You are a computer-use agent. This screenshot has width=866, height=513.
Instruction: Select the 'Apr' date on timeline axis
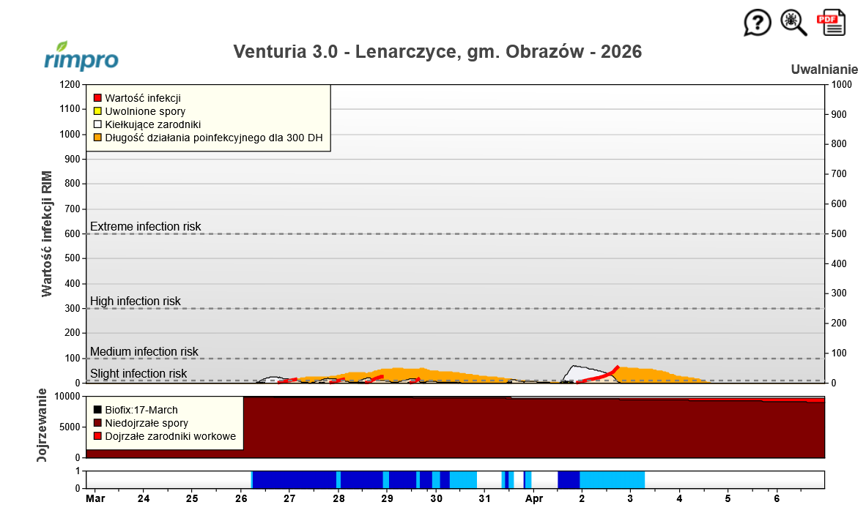534,499
